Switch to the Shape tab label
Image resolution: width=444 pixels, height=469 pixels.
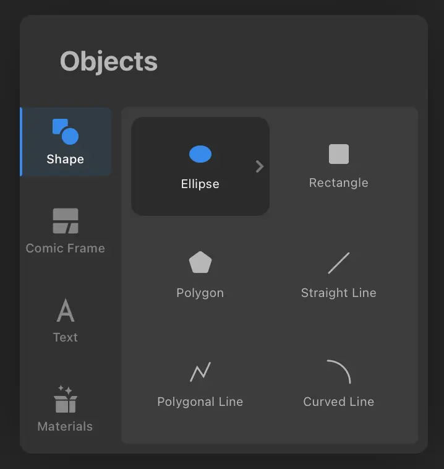(66, 159)
